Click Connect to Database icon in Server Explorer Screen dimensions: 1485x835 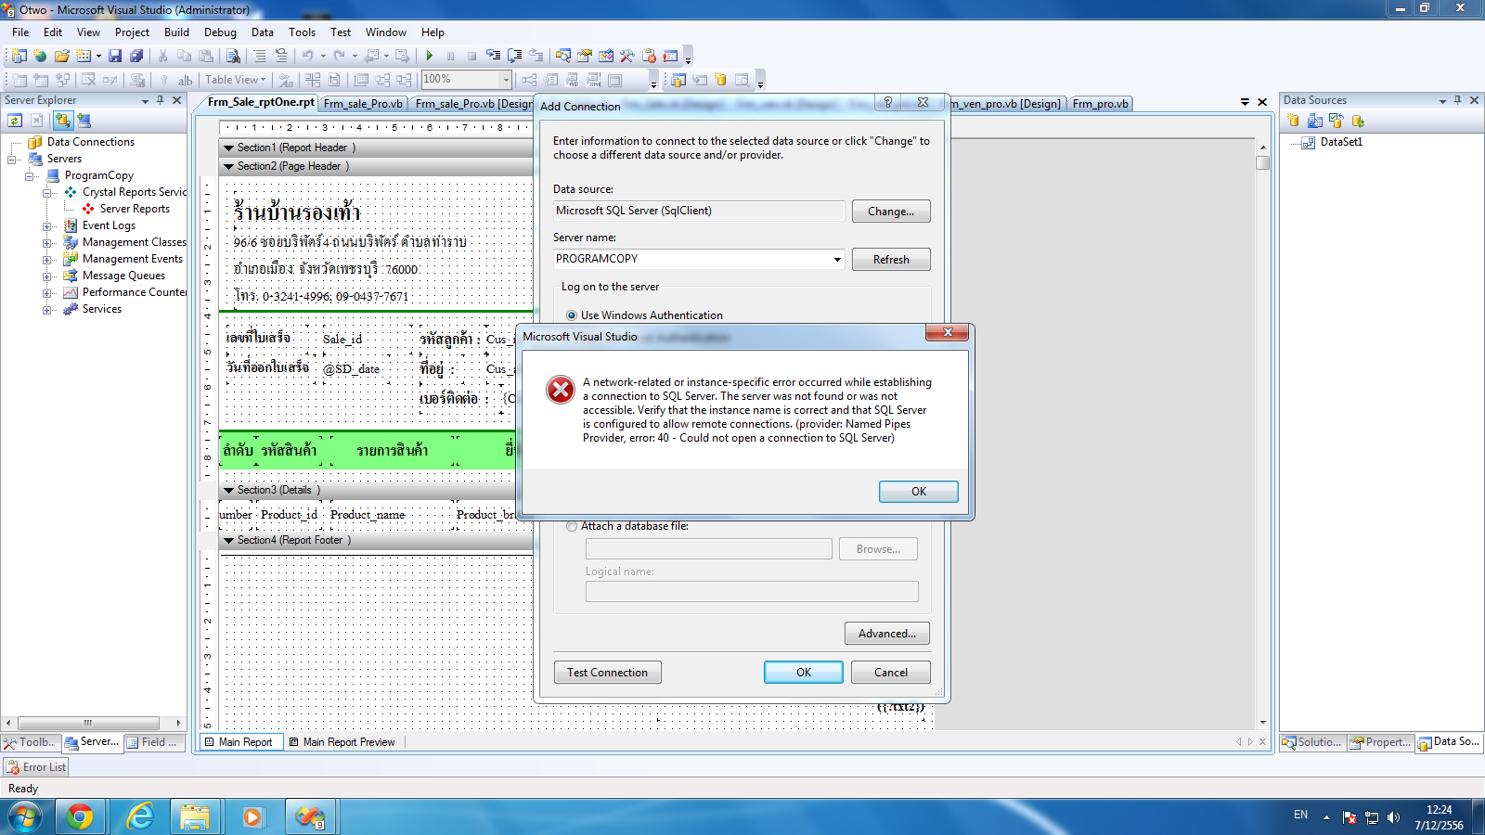(x=62, y=120)
